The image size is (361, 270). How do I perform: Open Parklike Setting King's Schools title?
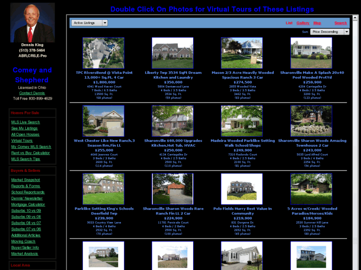click(x=104, y=211)
